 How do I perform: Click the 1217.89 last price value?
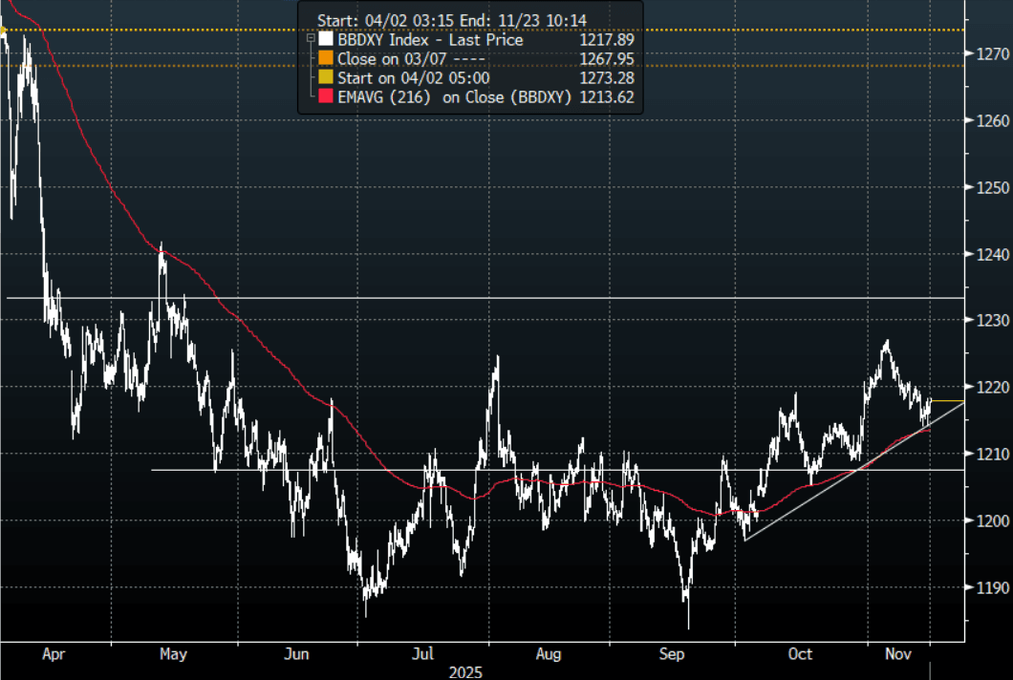[x=607, y=40]
